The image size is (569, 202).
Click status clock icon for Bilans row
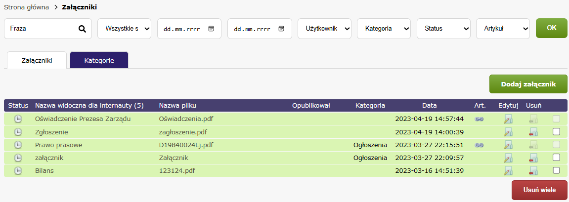pyautogui.click(x=18, y=170)
